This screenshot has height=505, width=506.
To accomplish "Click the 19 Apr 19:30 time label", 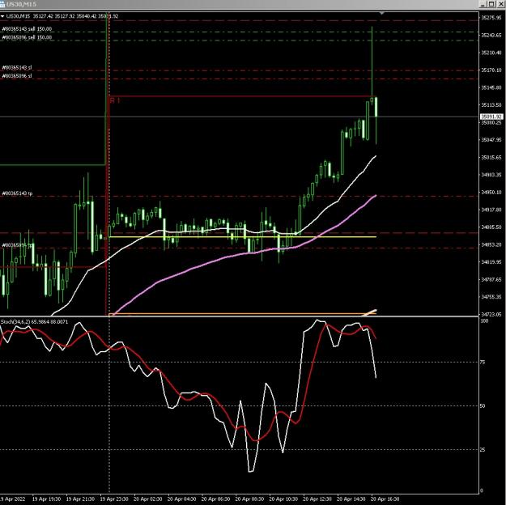I will click(46, 499).
